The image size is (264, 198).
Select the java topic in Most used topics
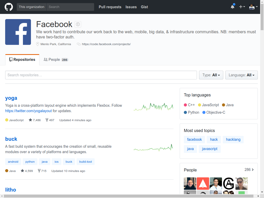tap(190, 149)
